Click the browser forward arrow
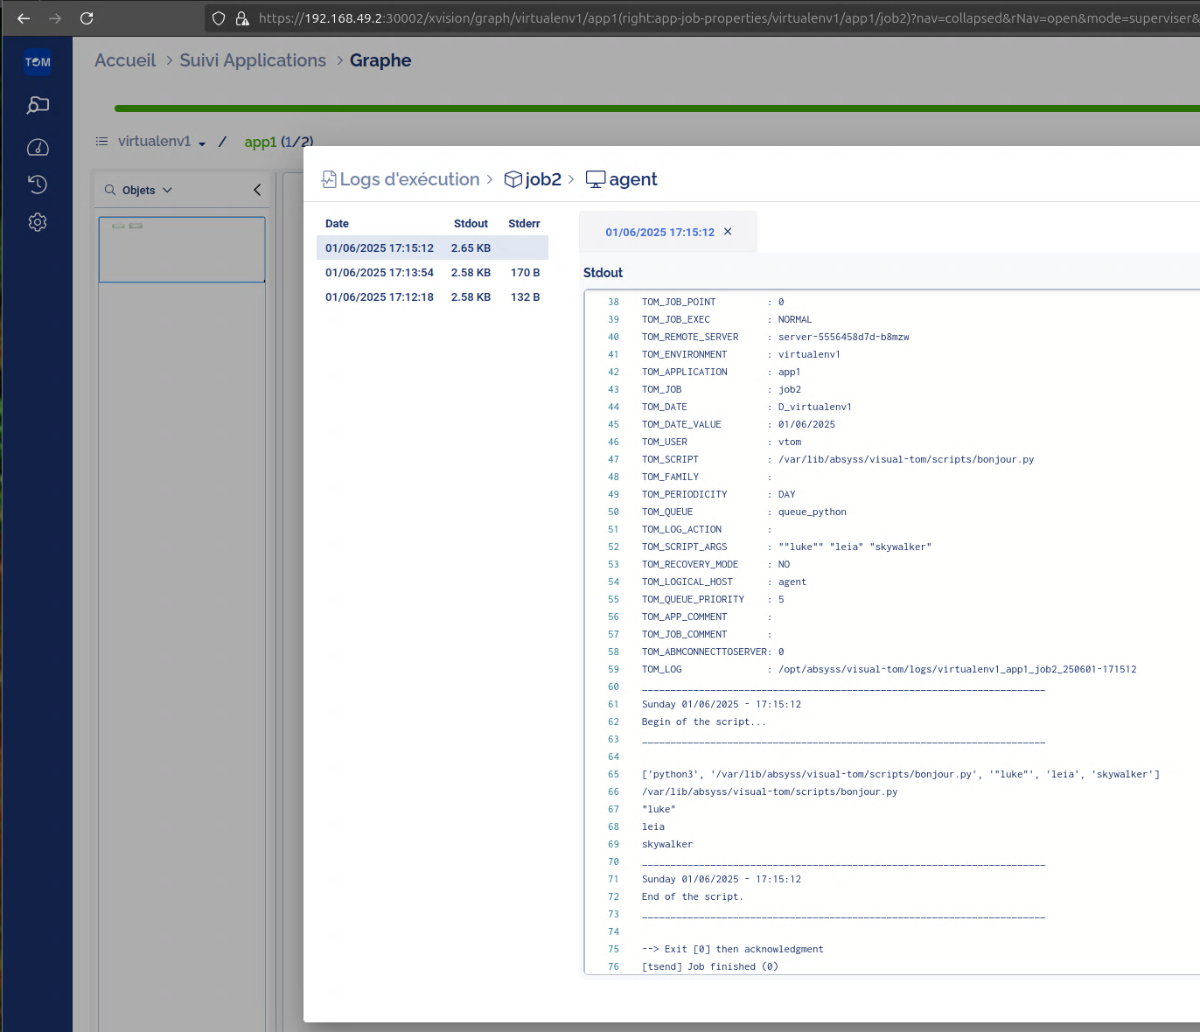This screenshot has width=1200, height=1032. (55, 18)
